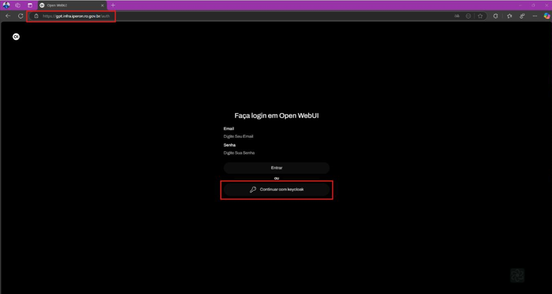Go back to the previous page
Image resolution: width=552 pixels, height=294 pixels.
coord(8,16)
